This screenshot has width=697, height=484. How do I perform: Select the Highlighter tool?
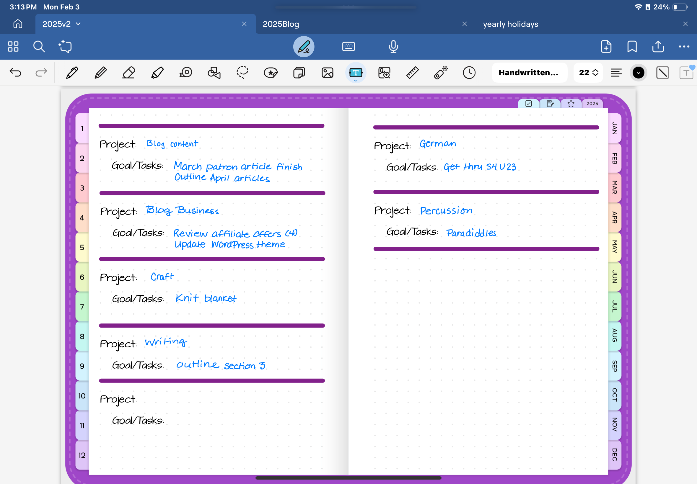point(157,73)
